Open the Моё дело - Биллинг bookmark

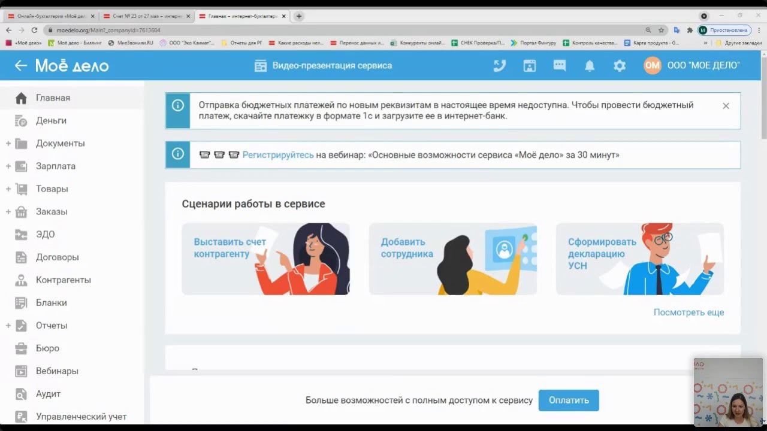(75, 43)
